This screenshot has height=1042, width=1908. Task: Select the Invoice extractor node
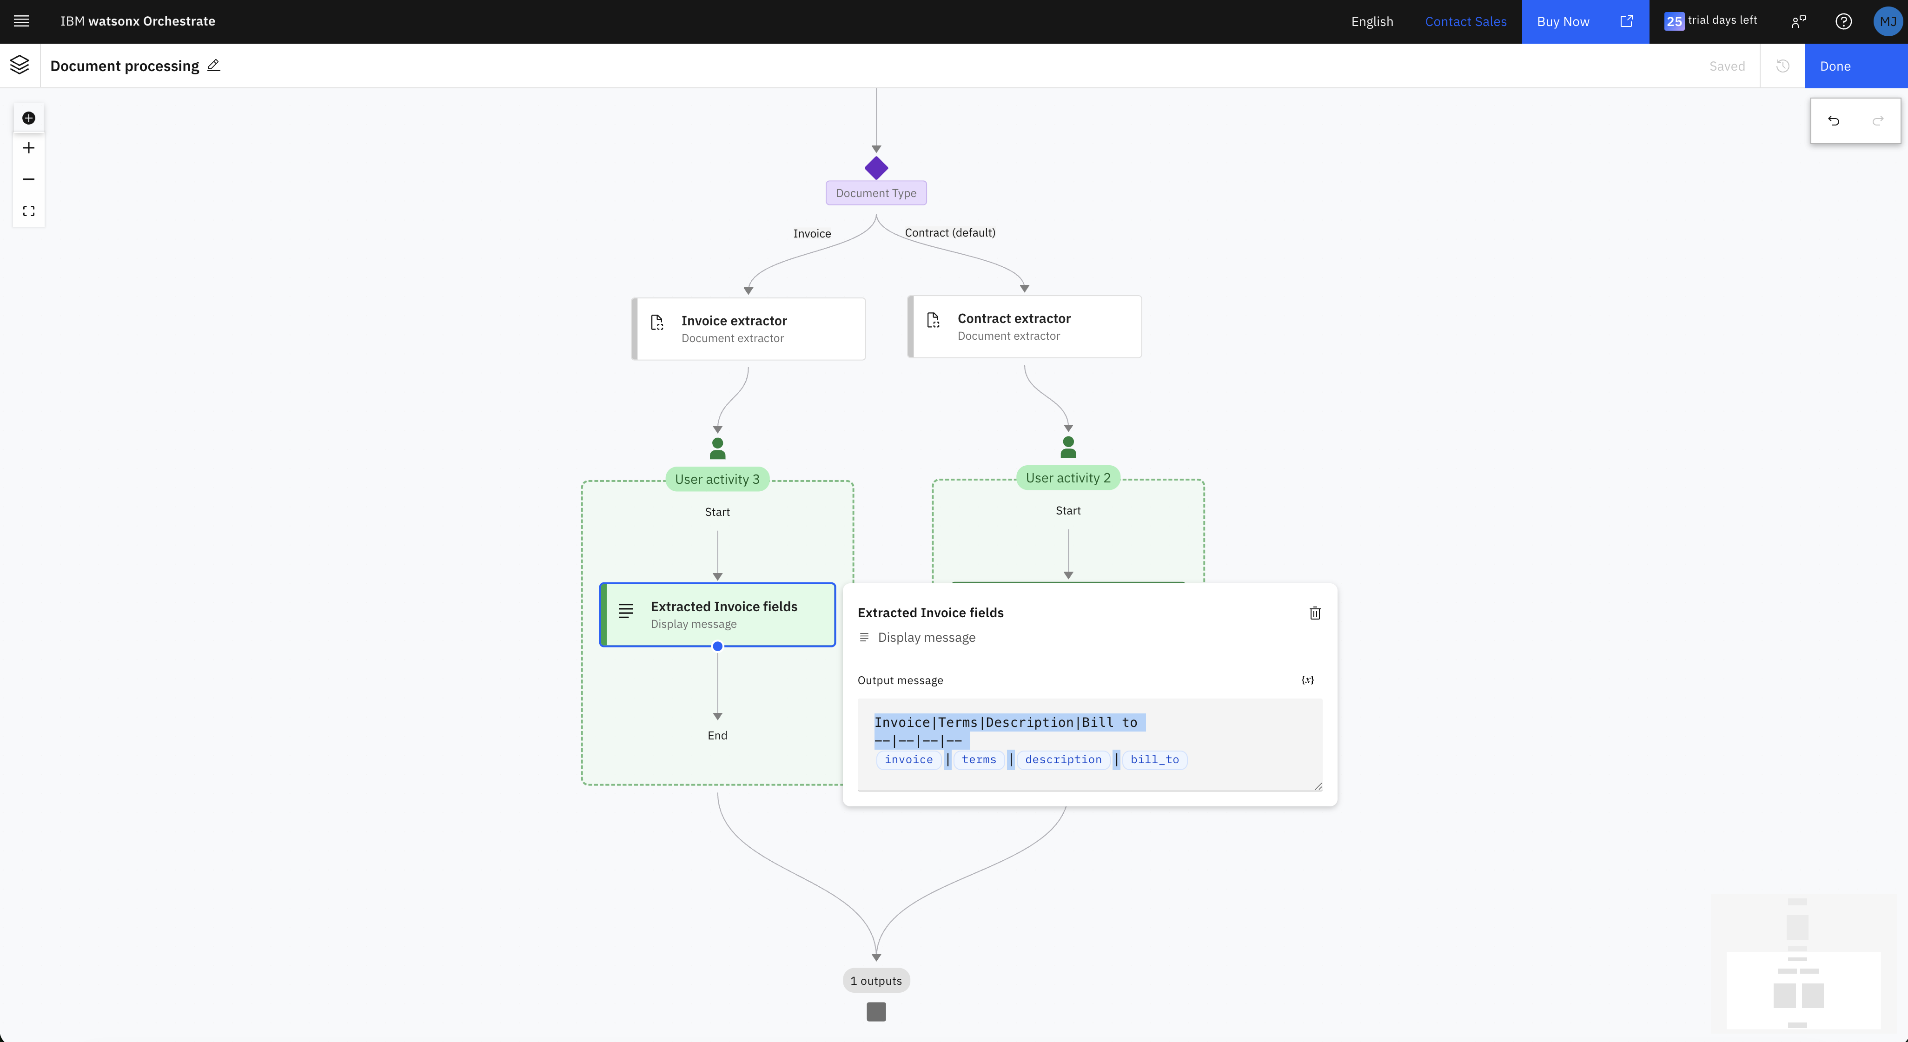pyautogui.click(x=748, y=329)
